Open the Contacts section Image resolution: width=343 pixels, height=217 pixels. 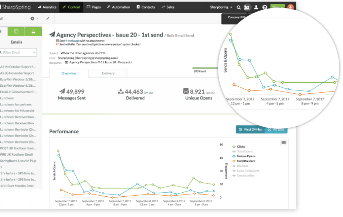(146, 7)
